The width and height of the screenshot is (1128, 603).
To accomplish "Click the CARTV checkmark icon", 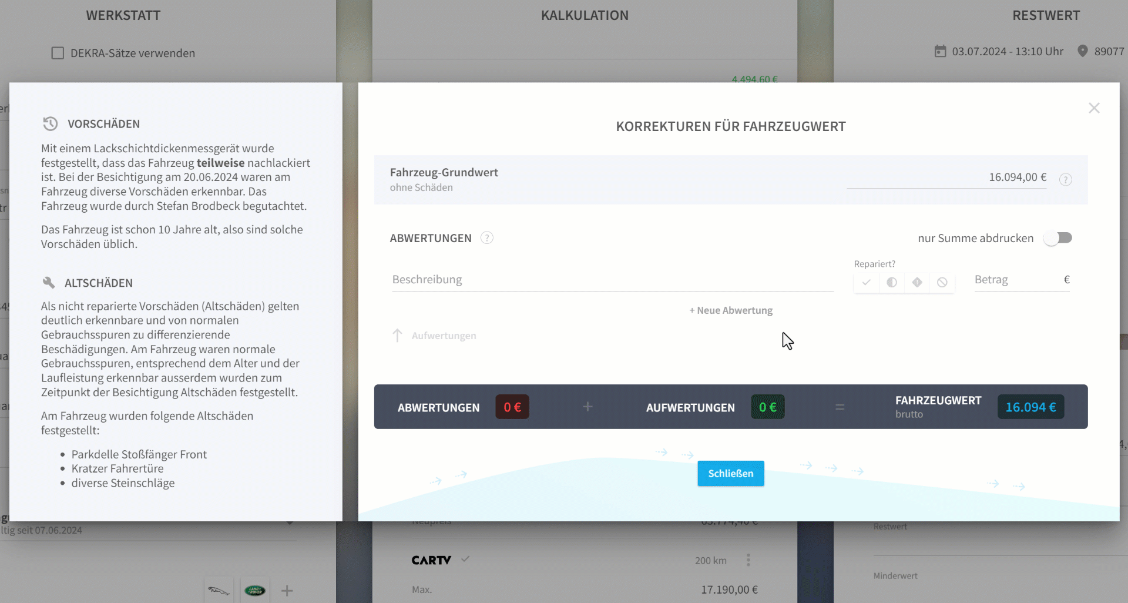I will (x=465, y=559).
